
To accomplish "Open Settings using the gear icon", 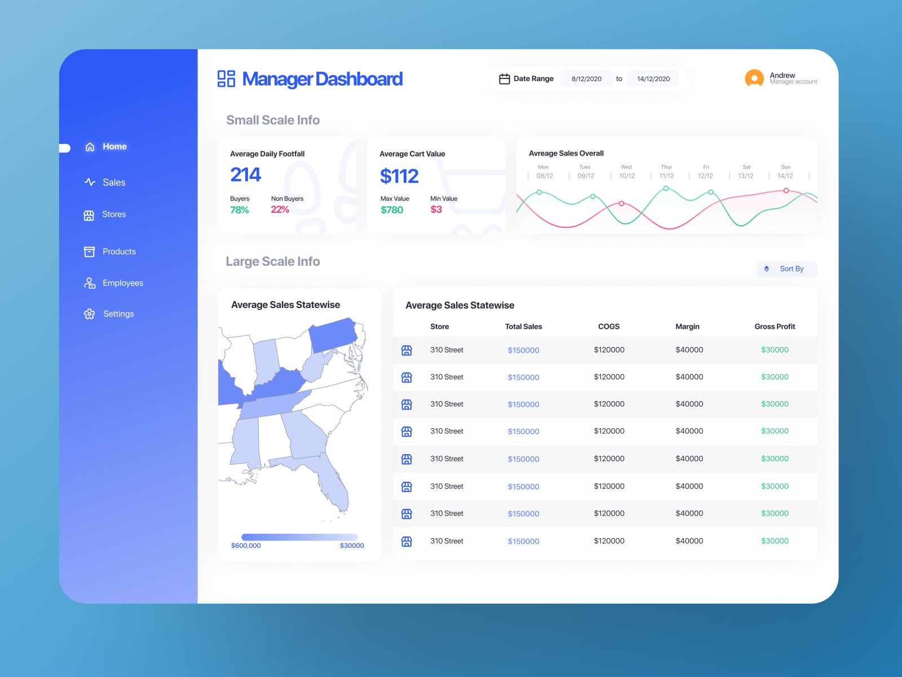I will coord(90,314).
